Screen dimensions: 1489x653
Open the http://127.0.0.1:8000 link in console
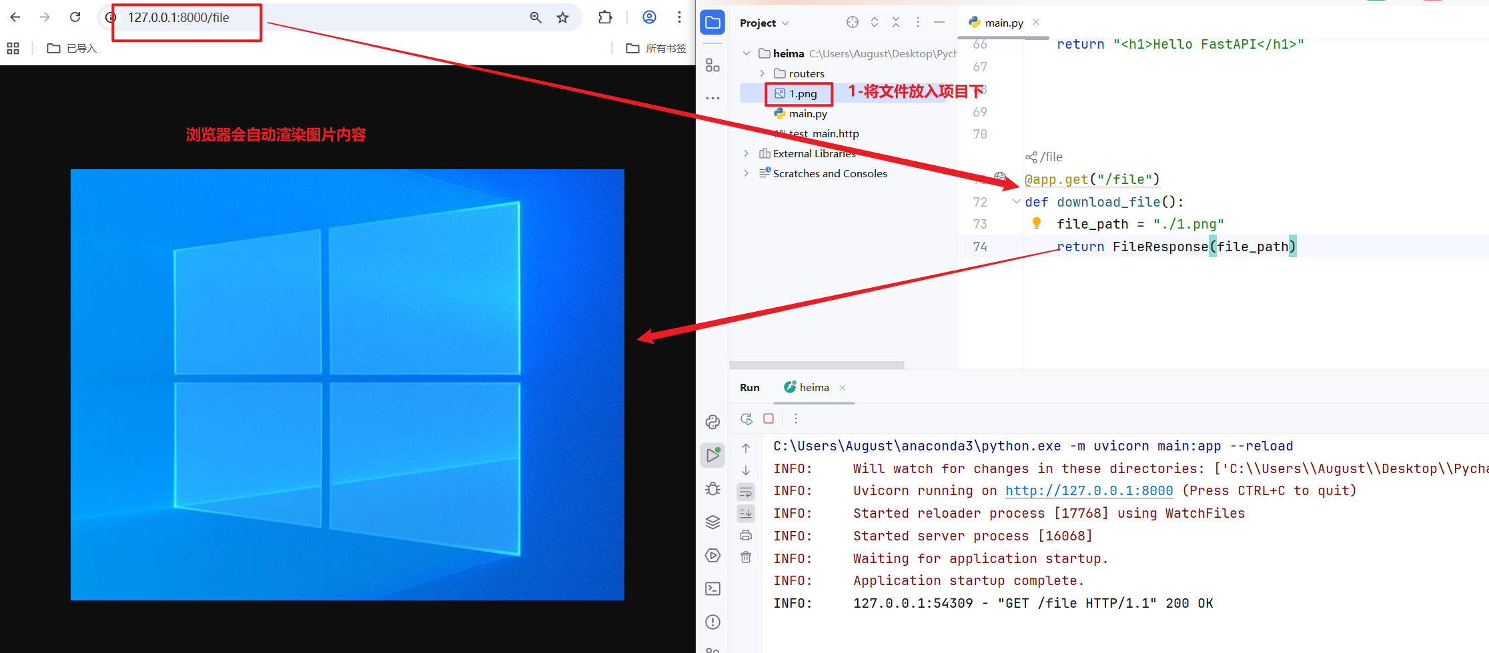(x=1089, y=491)
